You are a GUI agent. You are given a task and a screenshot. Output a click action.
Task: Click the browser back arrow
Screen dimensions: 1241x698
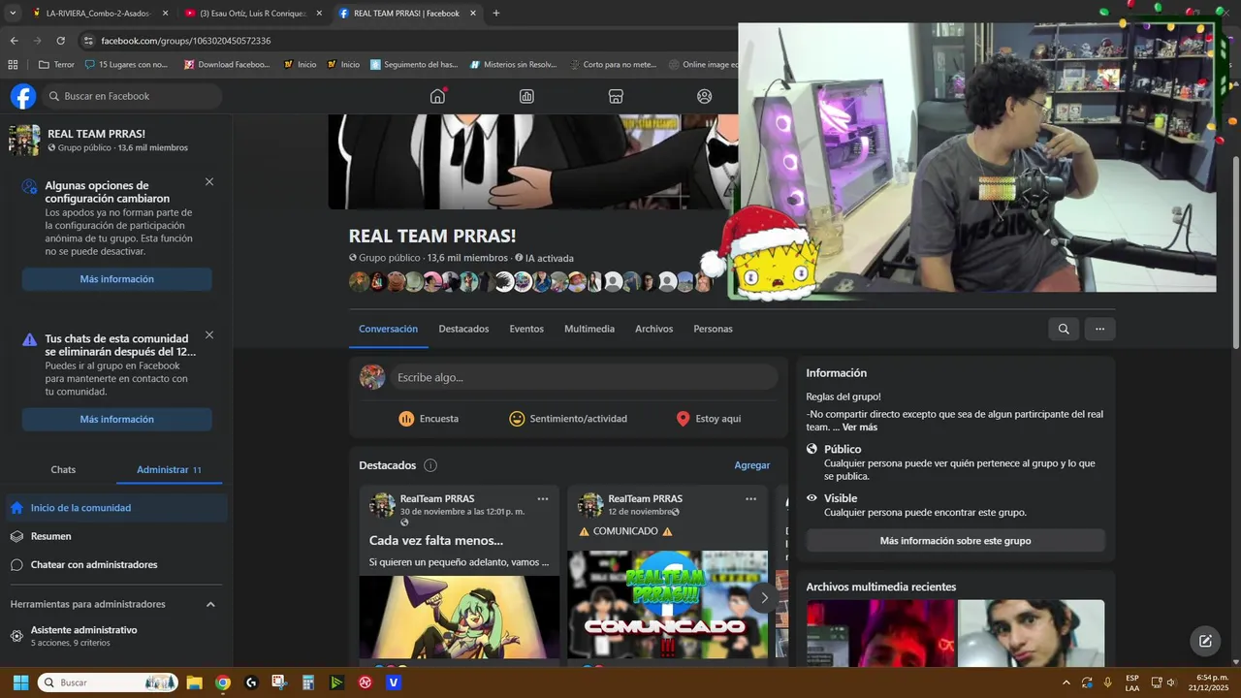14,41
